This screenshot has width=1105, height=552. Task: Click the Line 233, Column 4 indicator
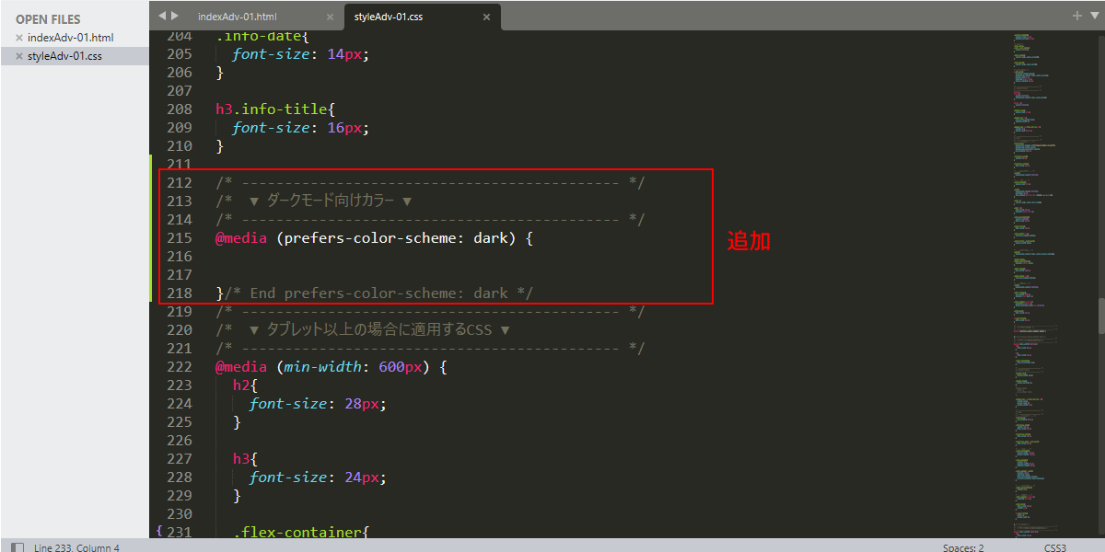76,547
